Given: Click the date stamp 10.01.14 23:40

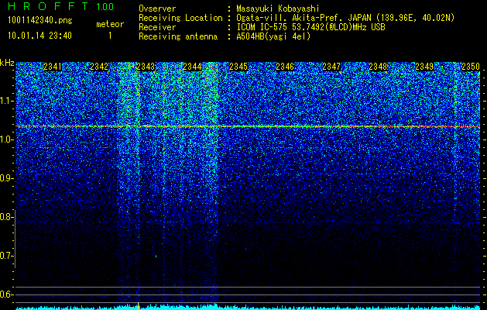Looking at the screenshot, I should coord(39,36).
